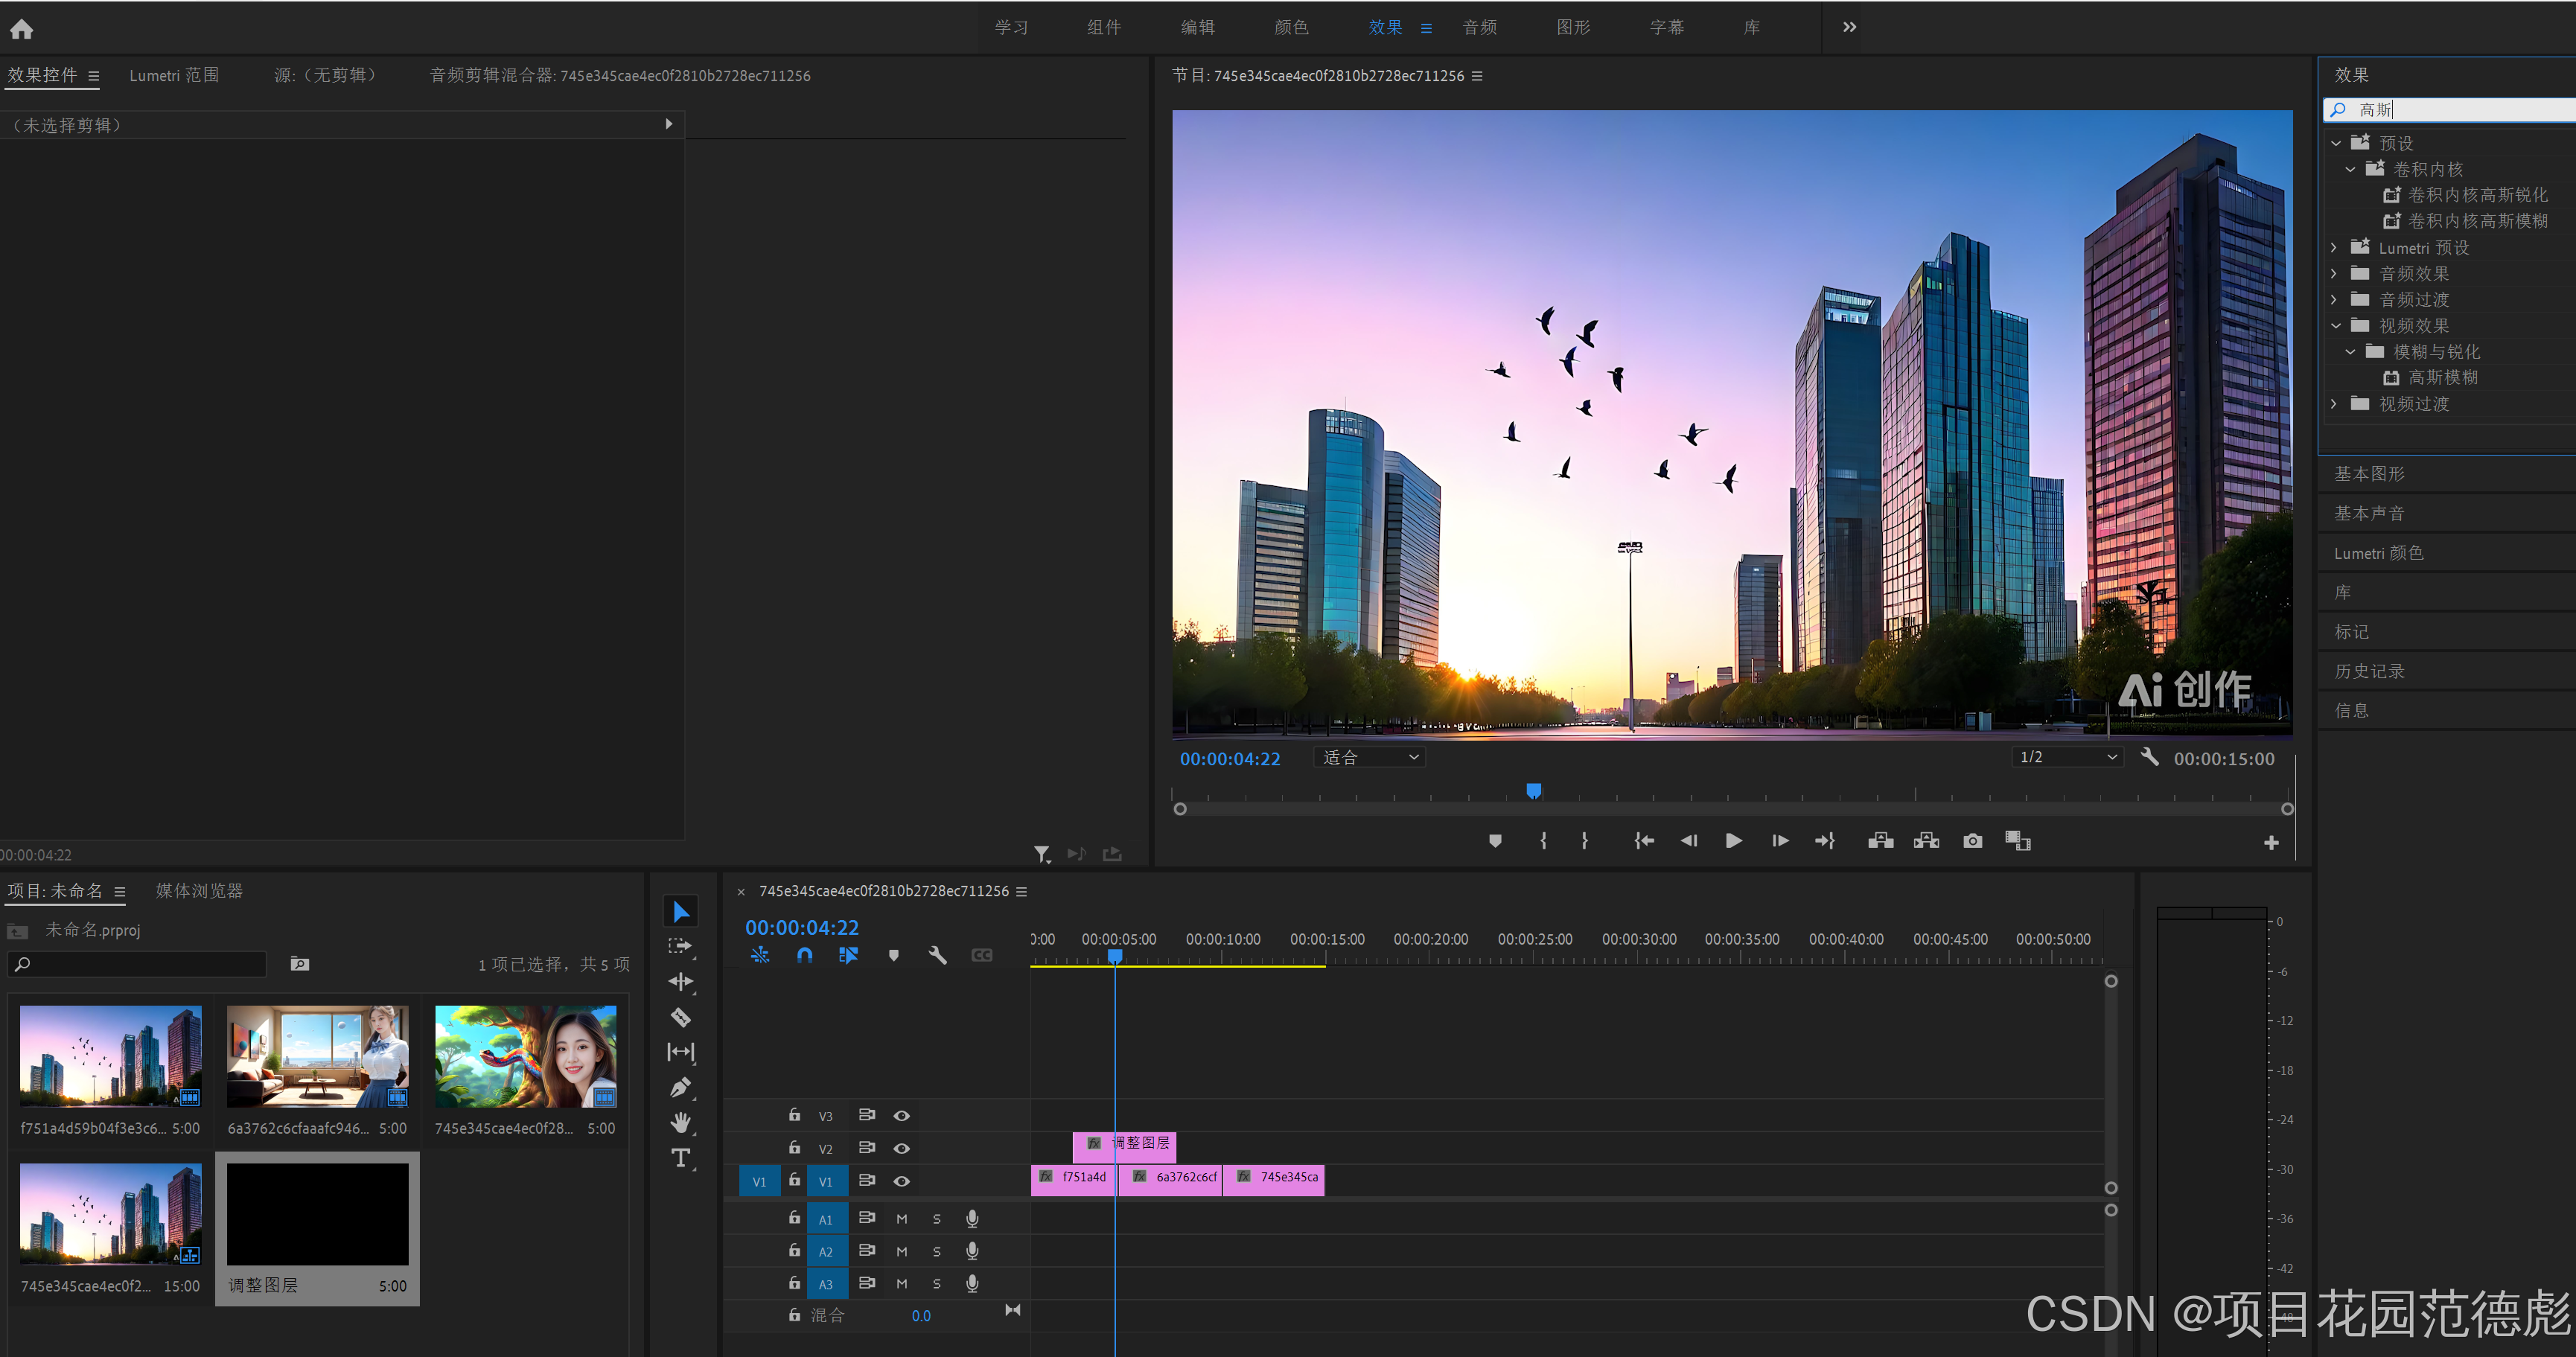Image resolution: width=2576 pixels, height=1357 pixels.
Task: Open the 媒体浏览器 panel tab
Action: click(x=199, y=890)
